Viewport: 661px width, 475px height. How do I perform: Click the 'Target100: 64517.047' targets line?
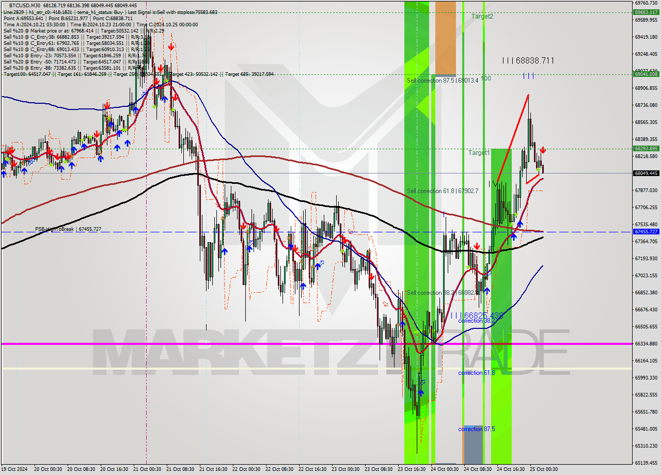(138, 74)
